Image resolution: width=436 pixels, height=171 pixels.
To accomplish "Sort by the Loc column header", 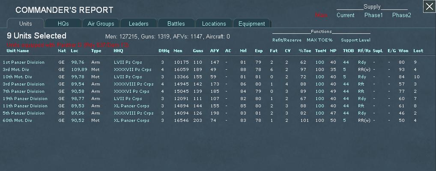I will pos(75,51).
